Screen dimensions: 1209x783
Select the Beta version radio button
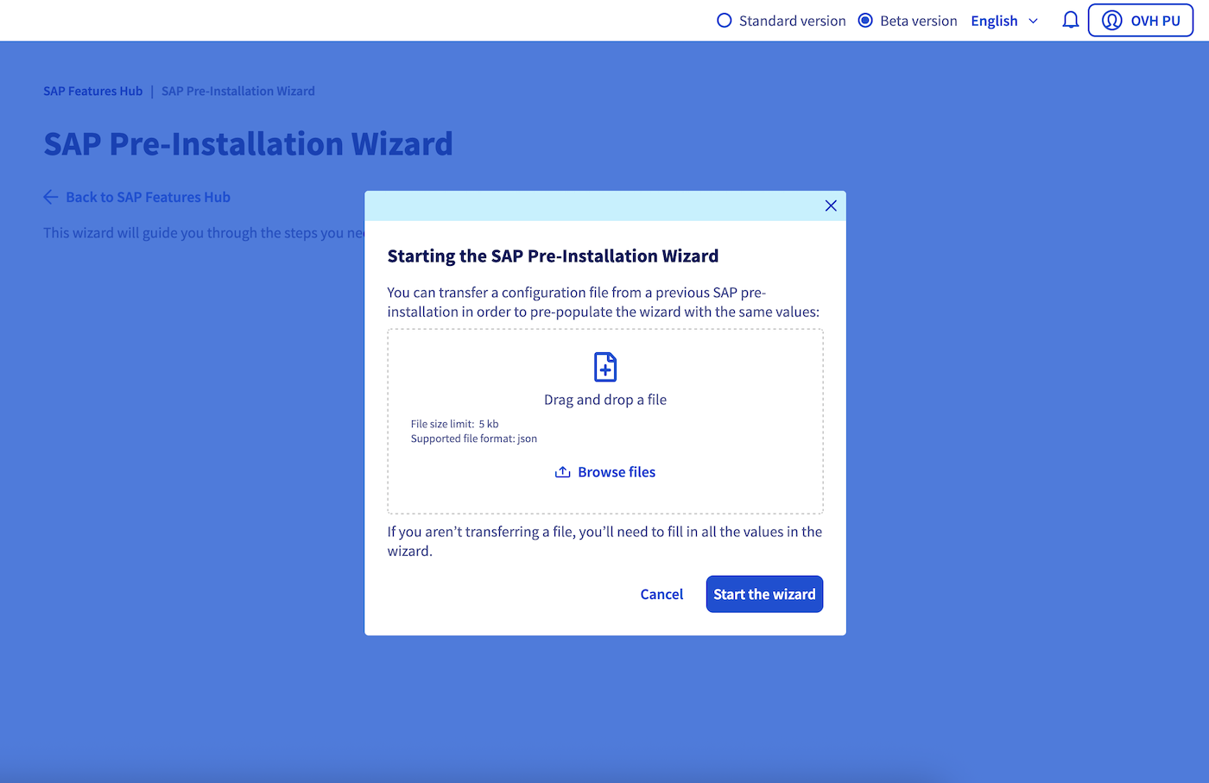pyautogui.click(x=864, y=20)
